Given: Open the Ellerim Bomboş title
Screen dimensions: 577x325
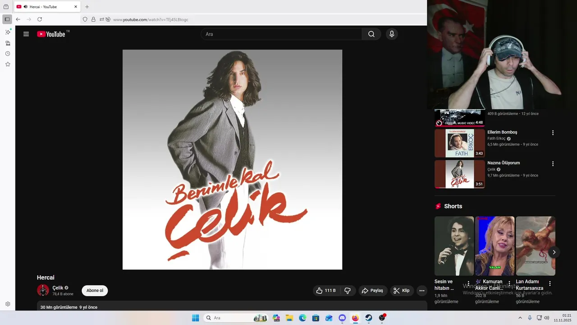Looking at the screenshot, I should (x=502, y=132).
